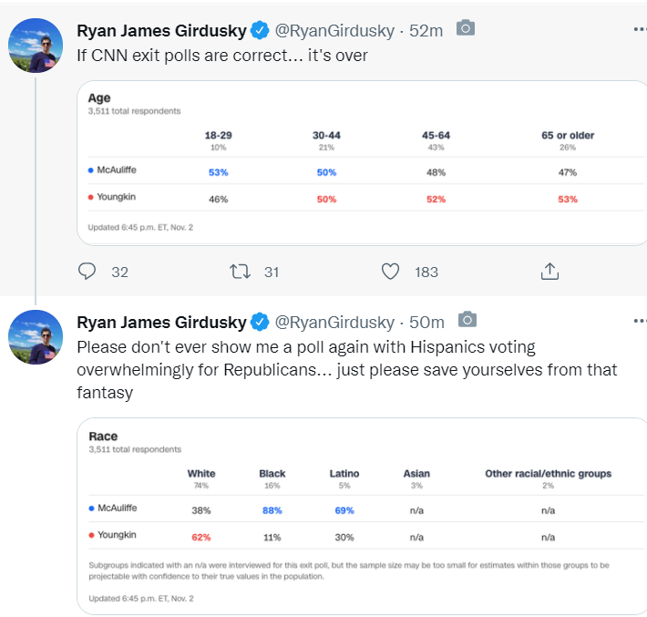Viewport: 647px width, 617px height.
Task: Open more options on Hispanics poll tweet
Action: 640,321
